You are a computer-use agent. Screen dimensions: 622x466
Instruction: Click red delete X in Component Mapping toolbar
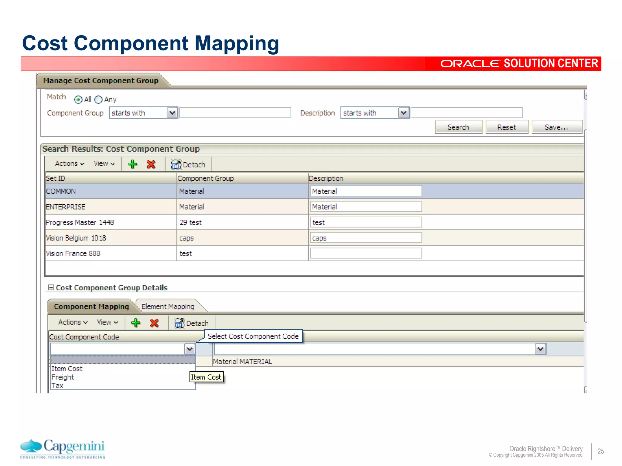(154, 323)
